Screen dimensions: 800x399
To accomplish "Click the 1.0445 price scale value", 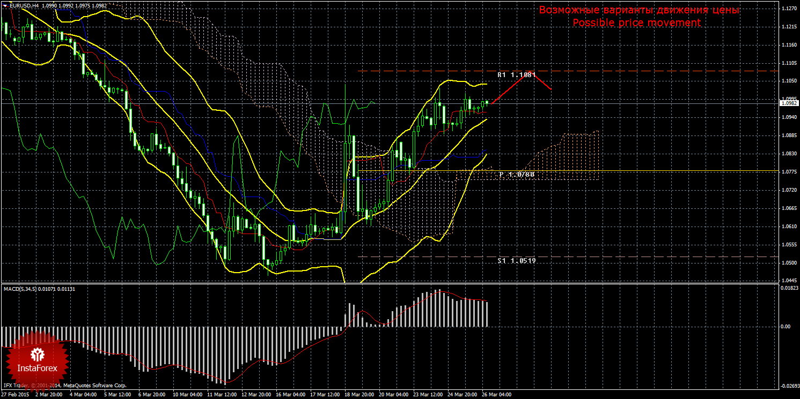I will pyautogui.click(x=788, y=281).
